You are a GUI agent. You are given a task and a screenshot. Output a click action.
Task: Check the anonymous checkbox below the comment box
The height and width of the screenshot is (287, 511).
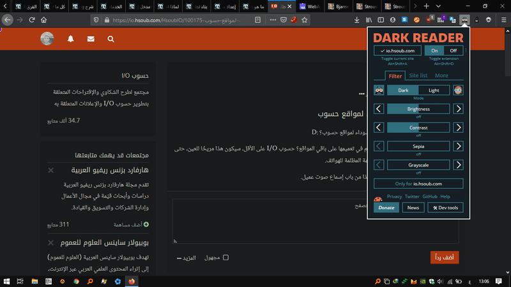[225, 258]
